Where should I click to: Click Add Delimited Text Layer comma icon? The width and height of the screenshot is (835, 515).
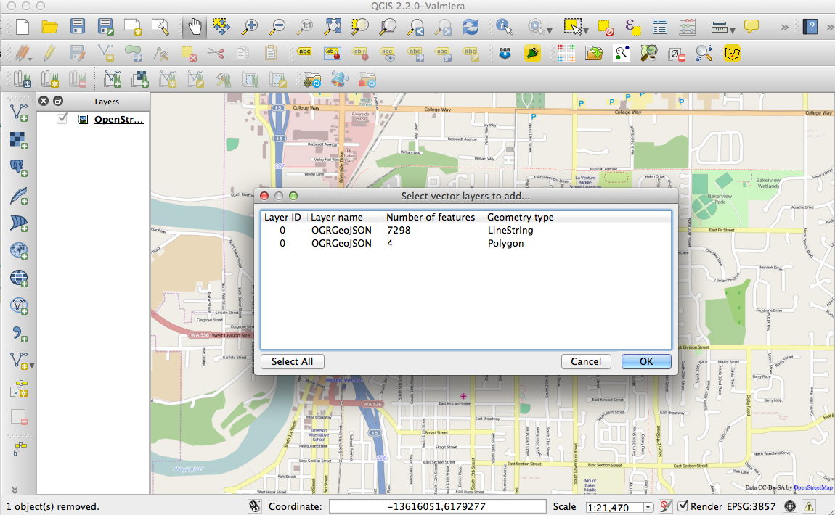point(19,334)
